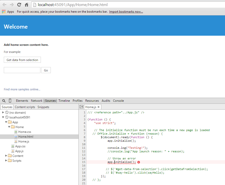Open the Snippets panel tab
This screenshot has width=225, height=185.
(43, 107)
